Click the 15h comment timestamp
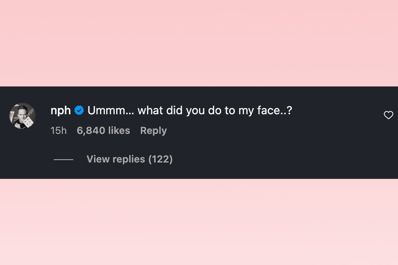This screenshot has height=265, width=398. coord(59,131)
